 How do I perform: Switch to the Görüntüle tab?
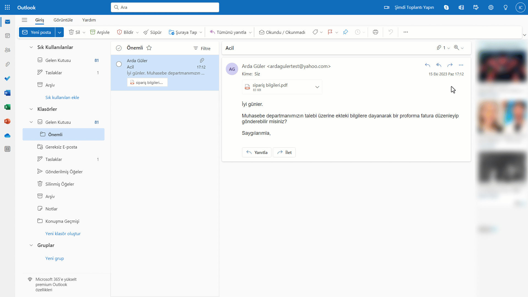click(63, 20)
